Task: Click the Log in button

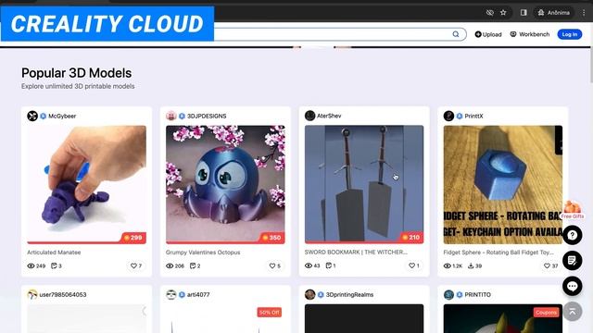Action: 570,34
